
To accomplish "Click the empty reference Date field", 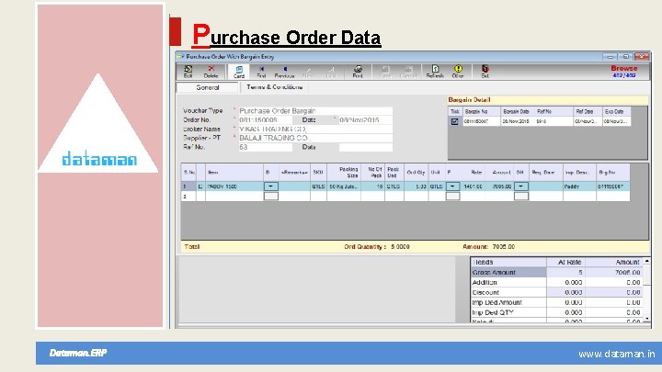I will click(366, 147).
